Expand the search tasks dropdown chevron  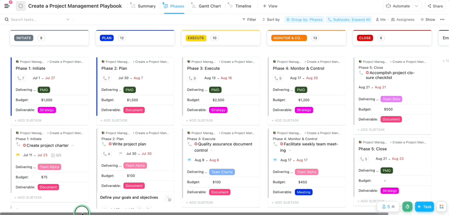tap(68, 20)
